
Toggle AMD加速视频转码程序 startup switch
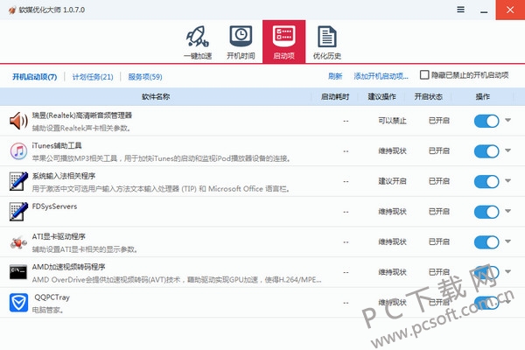coord(486,272)
